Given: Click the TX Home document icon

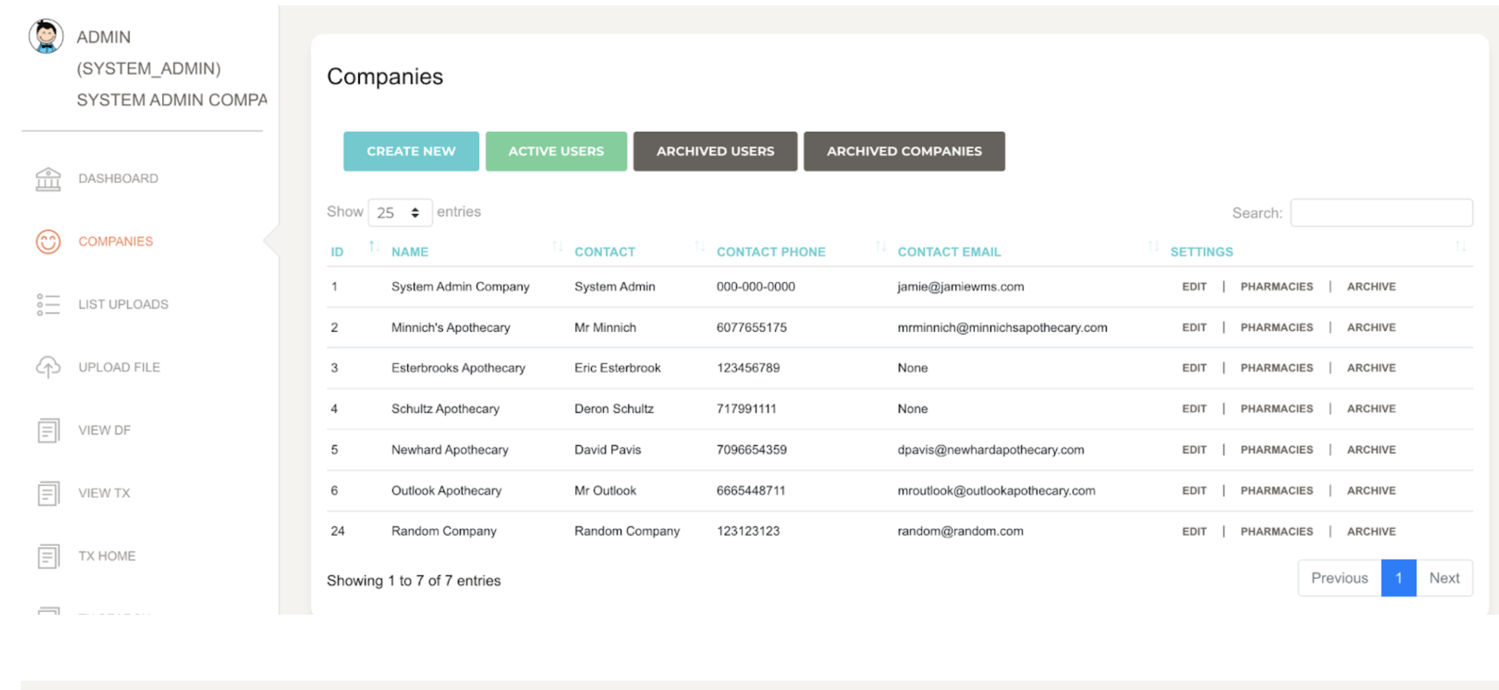Looking at the screenshot, I should tap(48, 556).
